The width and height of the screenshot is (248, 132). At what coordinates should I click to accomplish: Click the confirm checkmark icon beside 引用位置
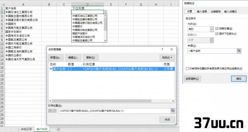[x=55, y=111]
